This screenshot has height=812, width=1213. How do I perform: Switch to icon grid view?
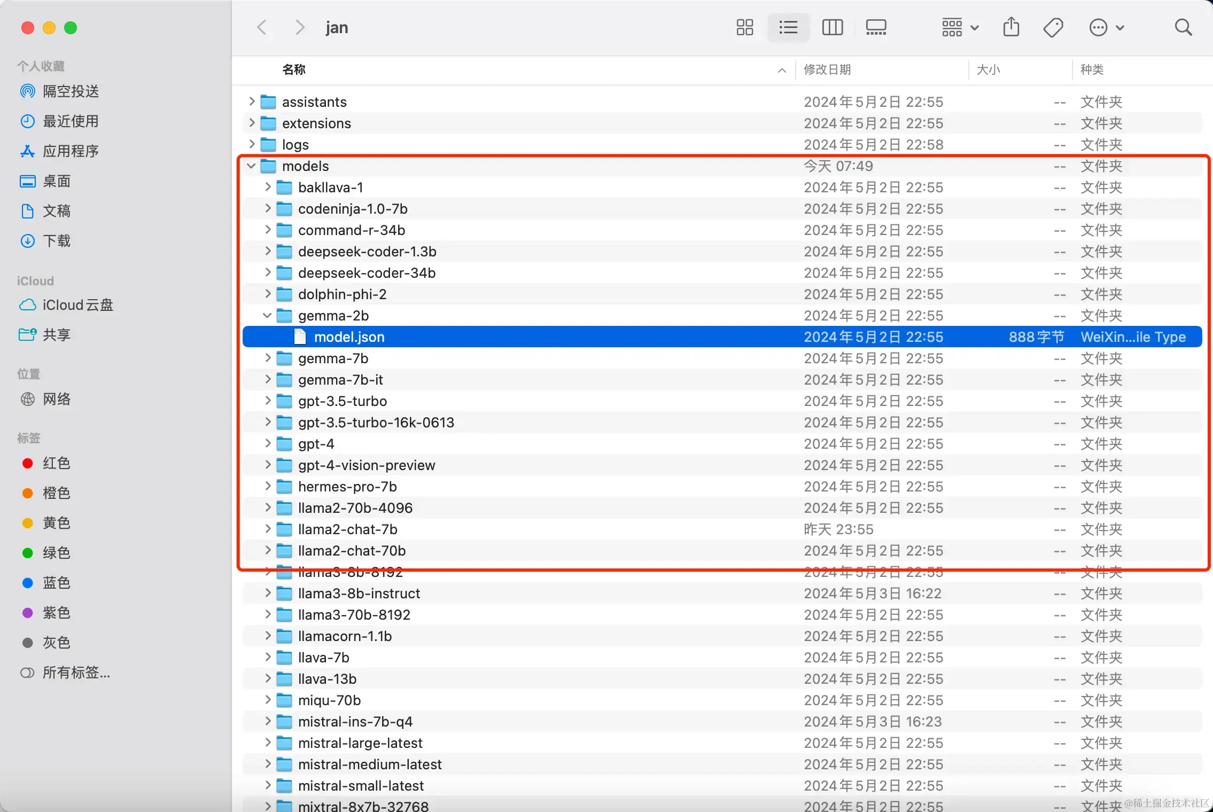point(744,27)
